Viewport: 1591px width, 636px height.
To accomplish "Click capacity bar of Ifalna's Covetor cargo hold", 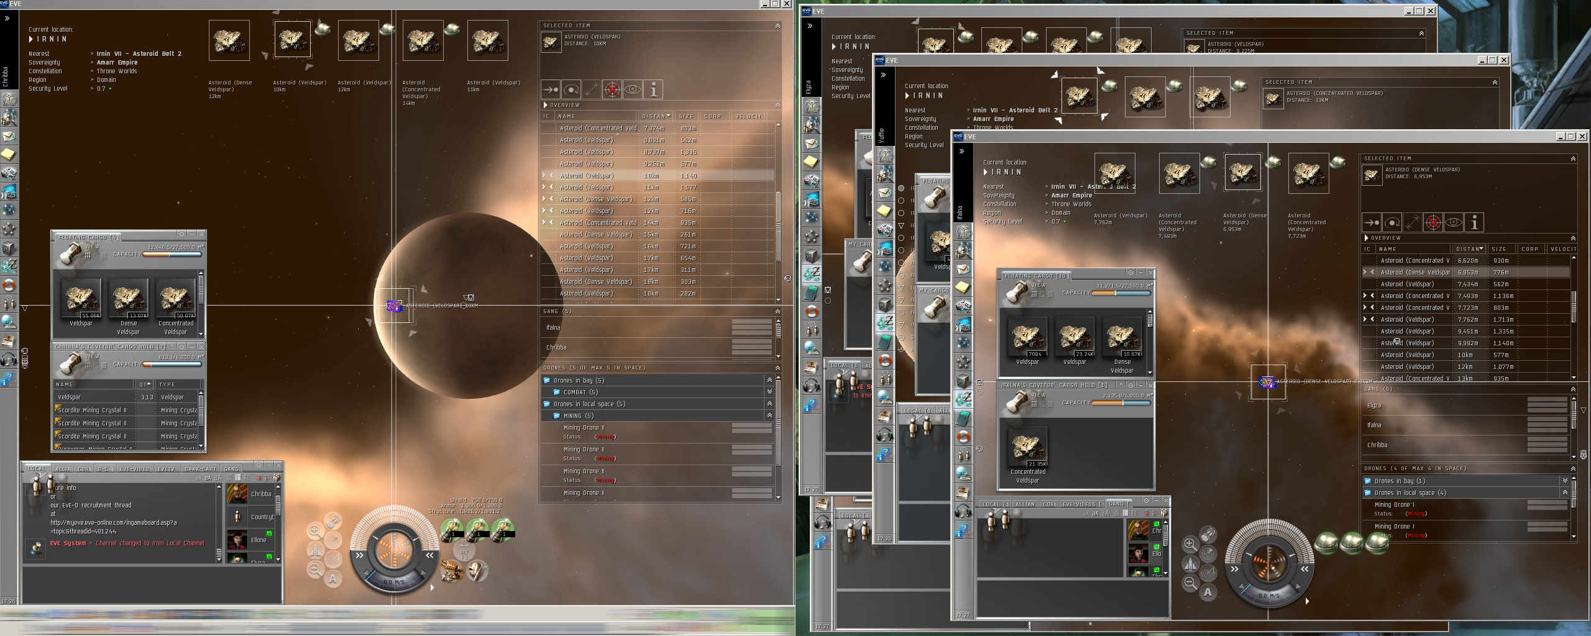I will pos(1121,403).
